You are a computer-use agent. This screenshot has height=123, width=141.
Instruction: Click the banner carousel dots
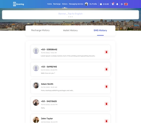click(70, 17)
